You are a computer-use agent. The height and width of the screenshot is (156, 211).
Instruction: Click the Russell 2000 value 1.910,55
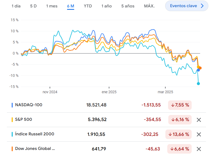96,134
